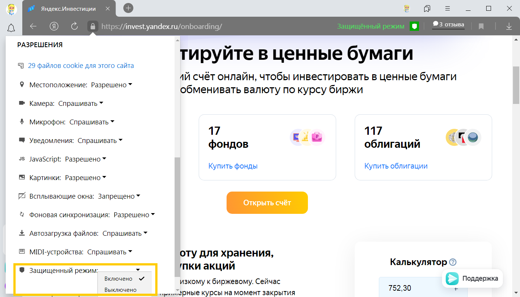
Task: Click the green Protect shield icon
Action: (x=415, y=26)
